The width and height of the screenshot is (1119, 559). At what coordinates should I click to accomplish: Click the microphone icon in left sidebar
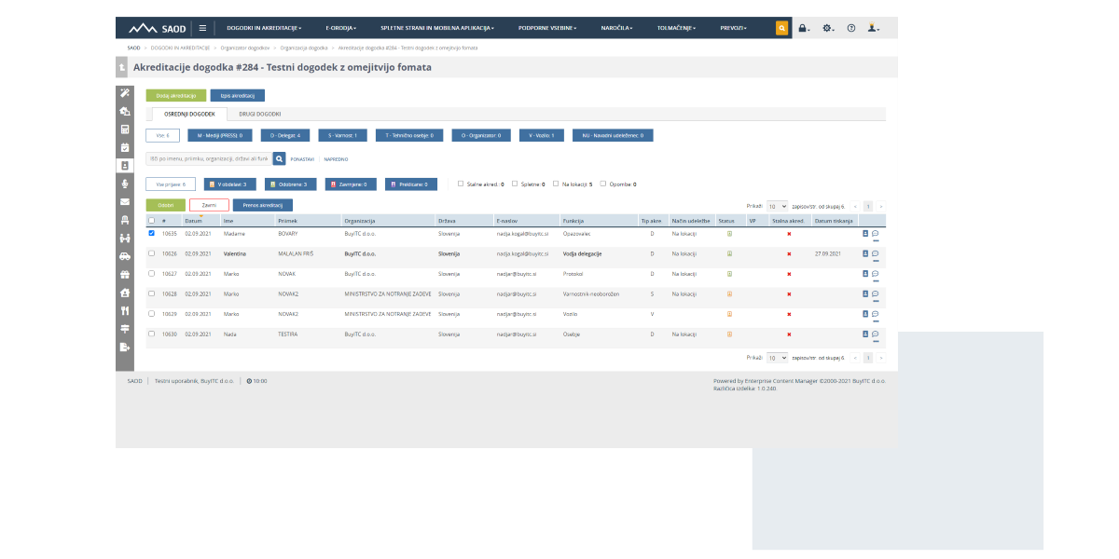pos(125,184)
